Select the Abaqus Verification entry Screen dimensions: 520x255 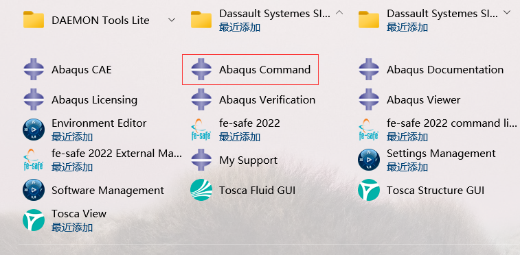tap(253, 99)
